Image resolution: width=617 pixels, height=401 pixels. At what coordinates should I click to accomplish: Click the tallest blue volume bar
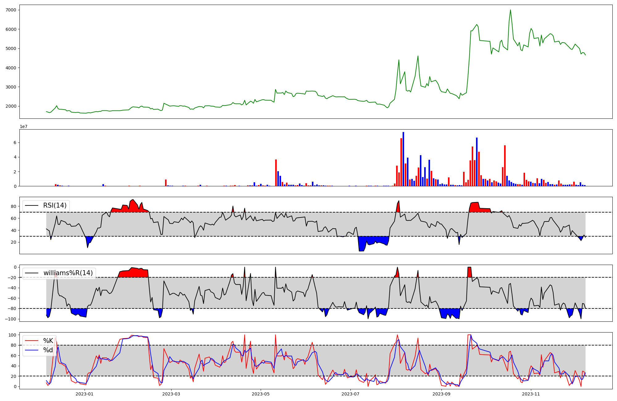pos(403,159)
